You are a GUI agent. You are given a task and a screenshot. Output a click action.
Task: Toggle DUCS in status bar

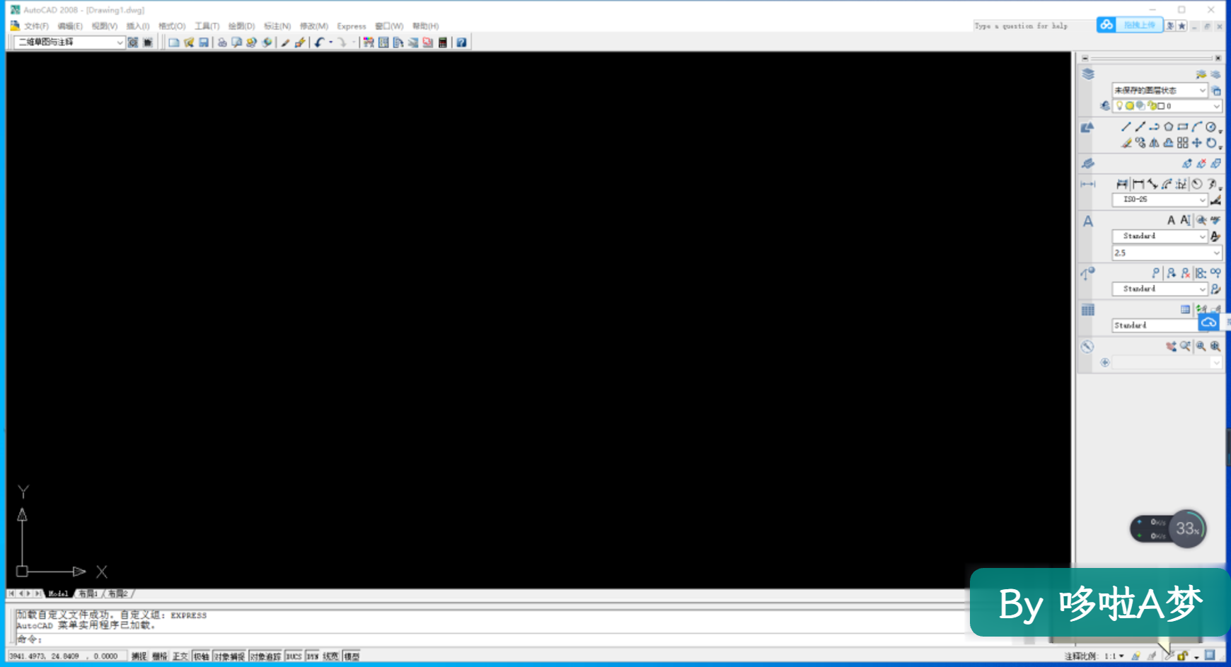pos(294,656)
